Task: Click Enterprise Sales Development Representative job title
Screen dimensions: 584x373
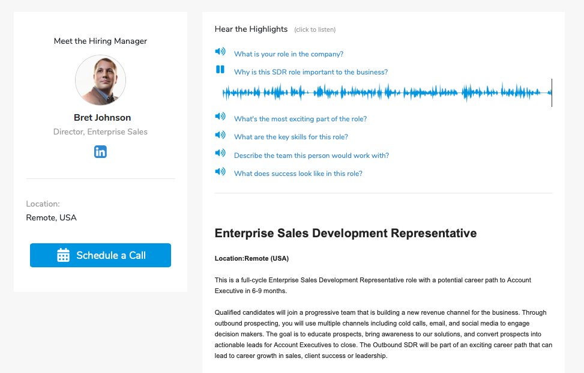Action: pos(346,233)
